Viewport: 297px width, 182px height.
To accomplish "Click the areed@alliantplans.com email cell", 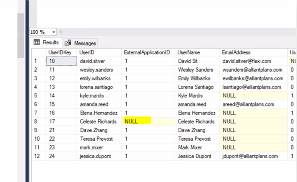I will click(253, 104).
